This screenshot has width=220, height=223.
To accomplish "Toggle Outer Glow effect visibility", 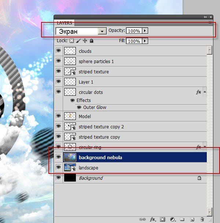I will tap(79, 107).
